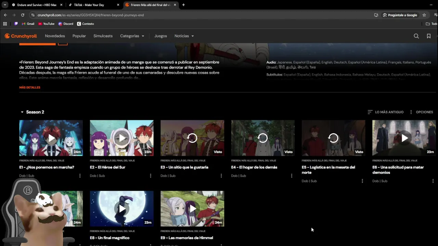Replay episode E4 with the replay icon
This screenshot has width=438, height=246.
coord(263,138)
